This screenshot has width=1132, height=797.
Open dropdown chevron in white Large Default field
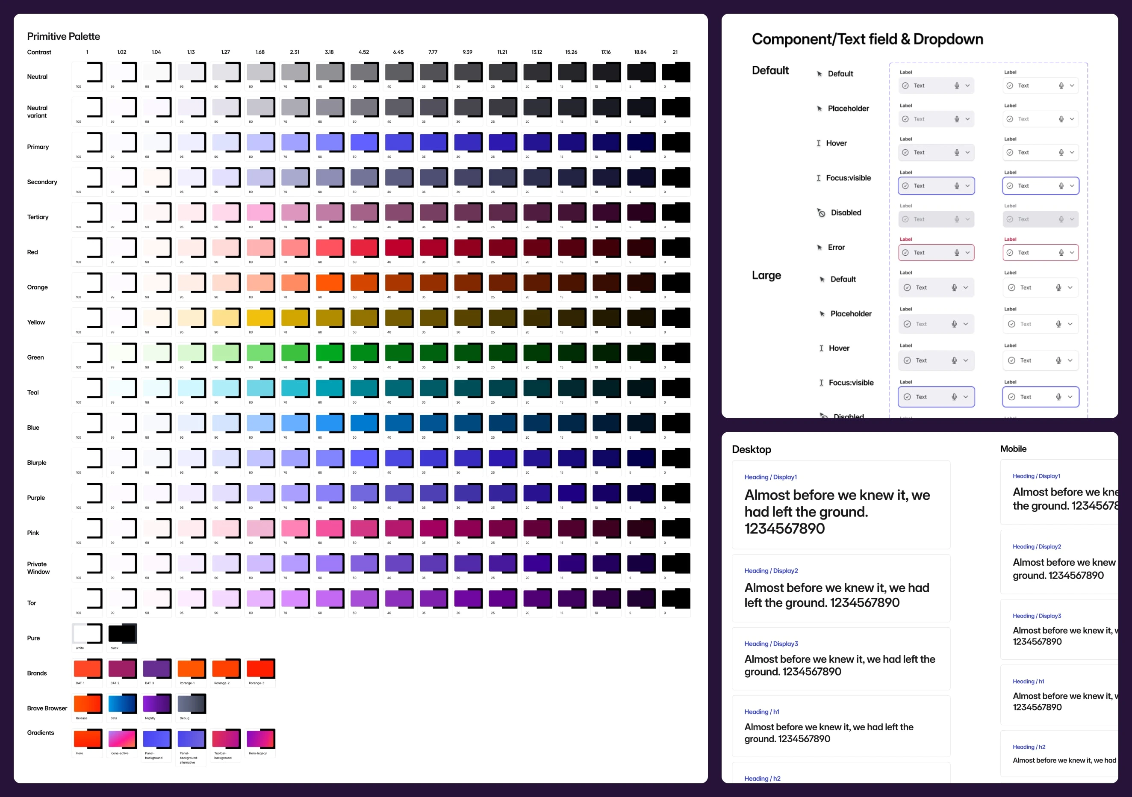[1070, 287]
